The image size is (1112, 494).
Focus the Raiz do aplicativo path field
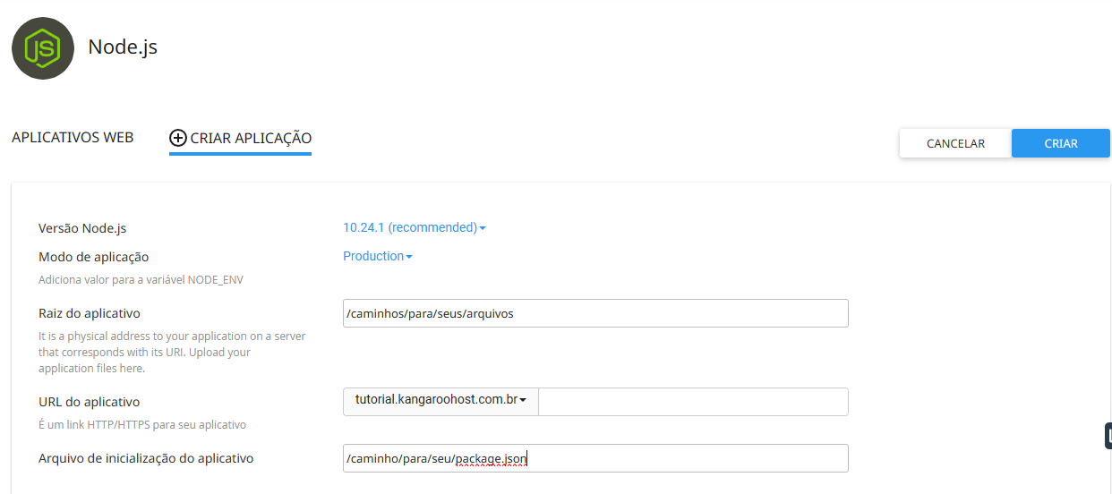[594, 313]
